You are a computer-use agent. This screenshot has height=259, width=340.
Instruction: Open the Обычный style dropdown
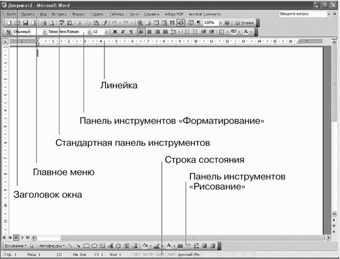point(44,32)
